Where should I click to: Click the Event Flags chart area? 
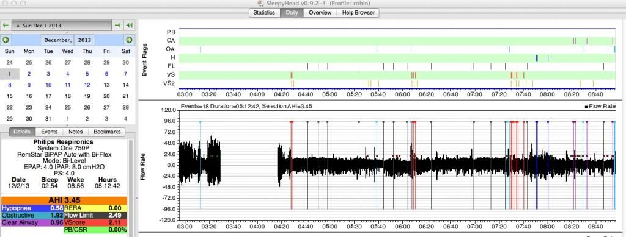396,58
